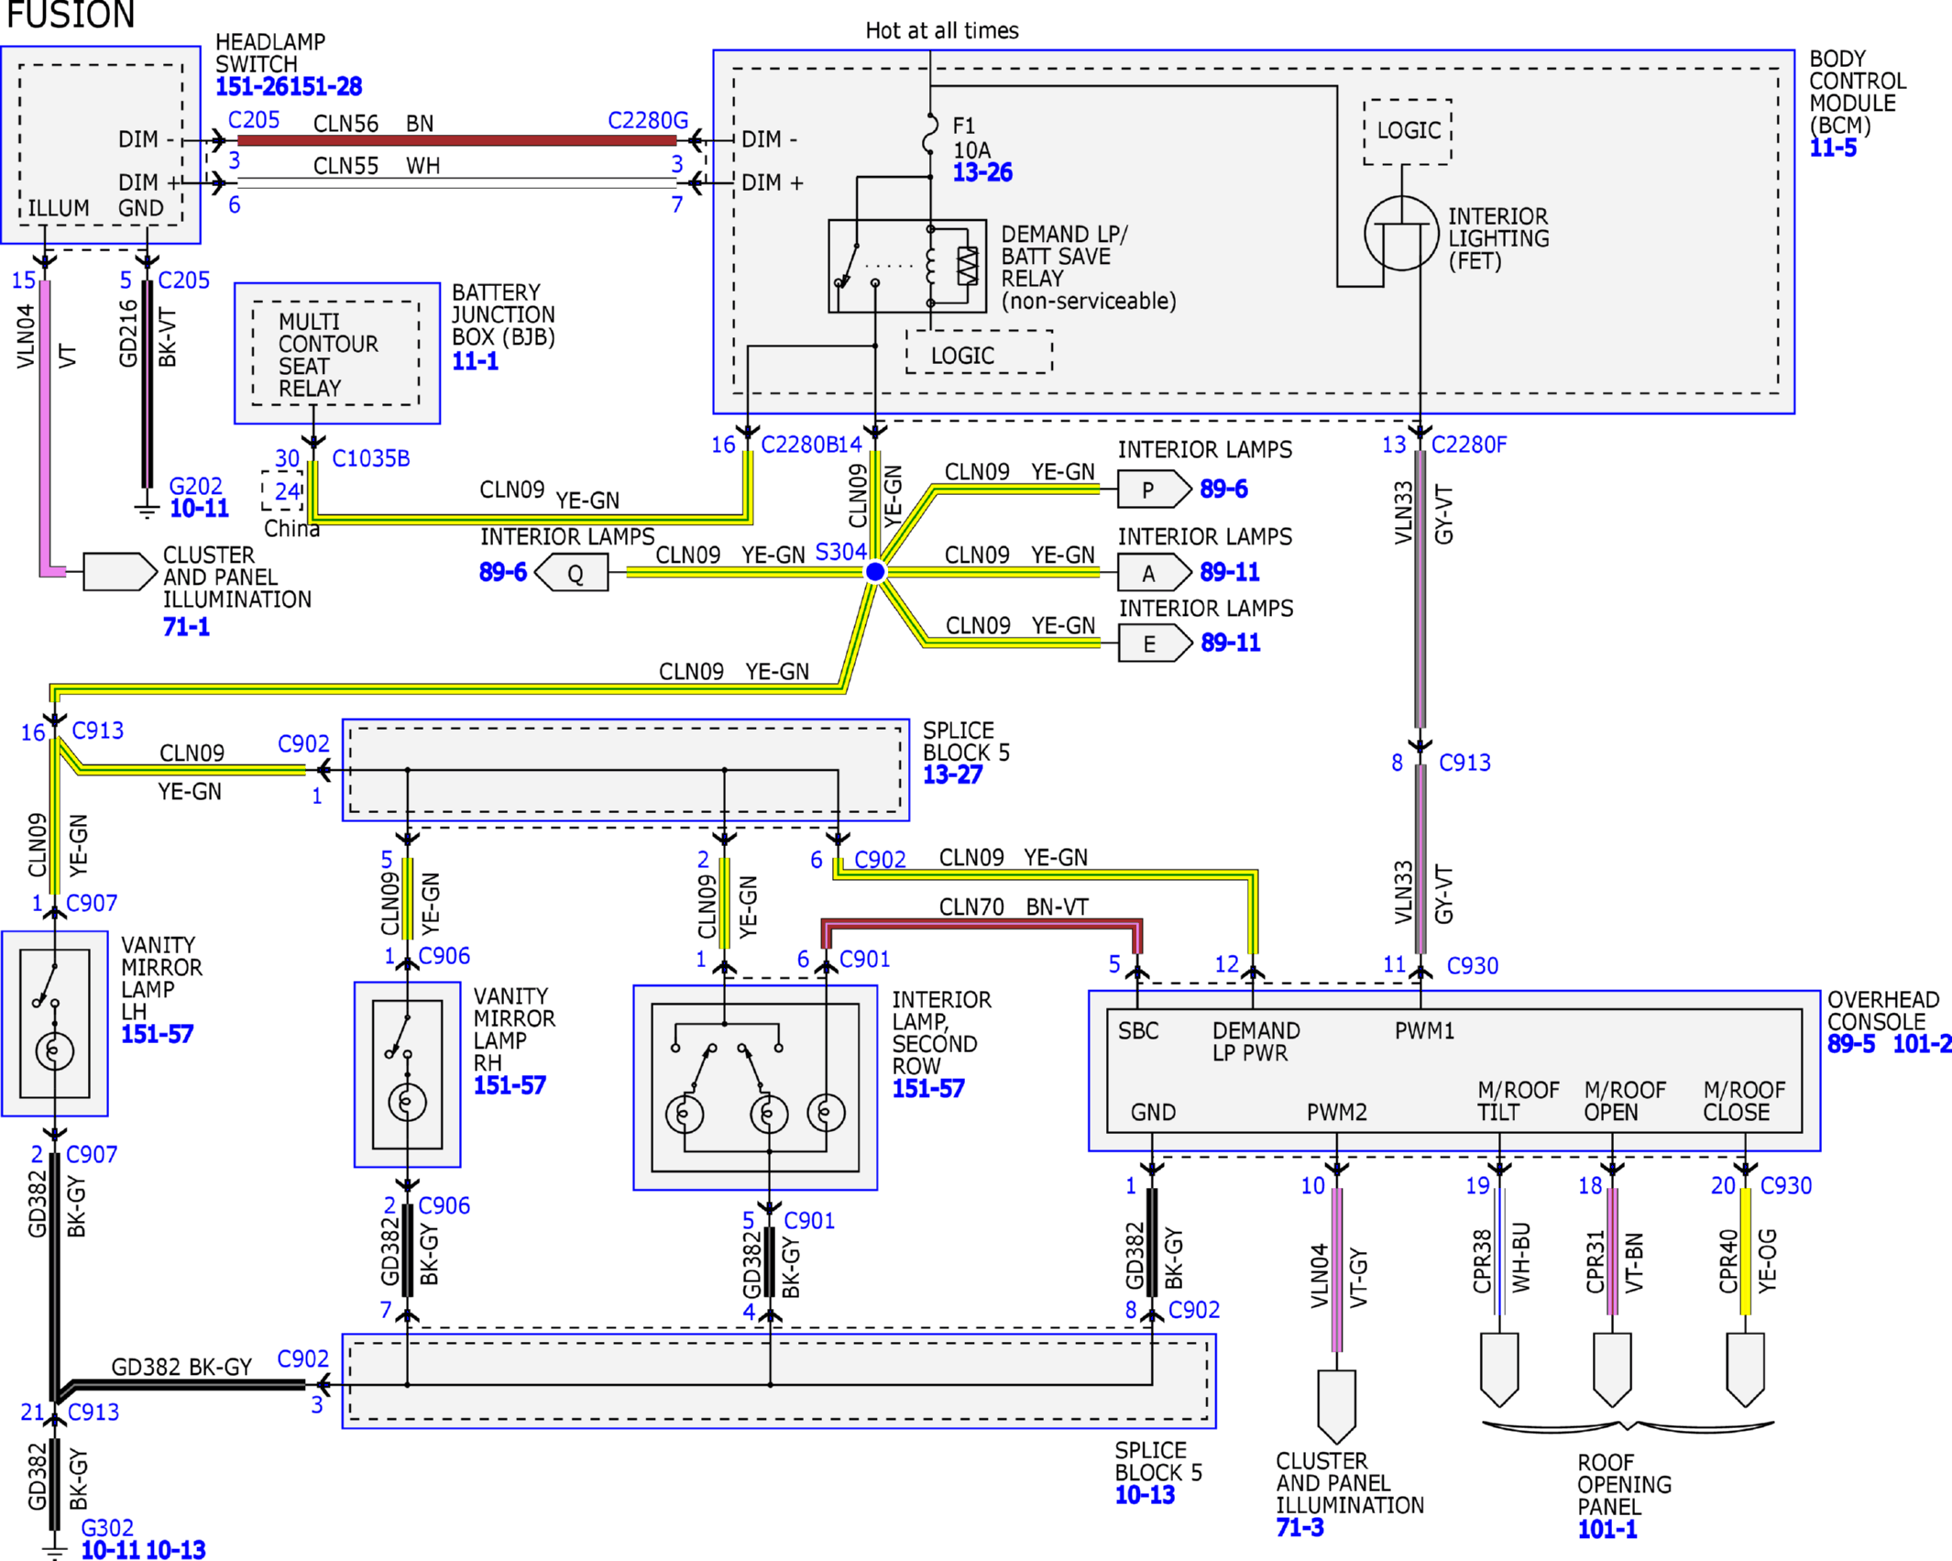The image size is (1952, 1561).
Task: Click the second row interior lamp switch symbol
Action: click(726, 1057)
